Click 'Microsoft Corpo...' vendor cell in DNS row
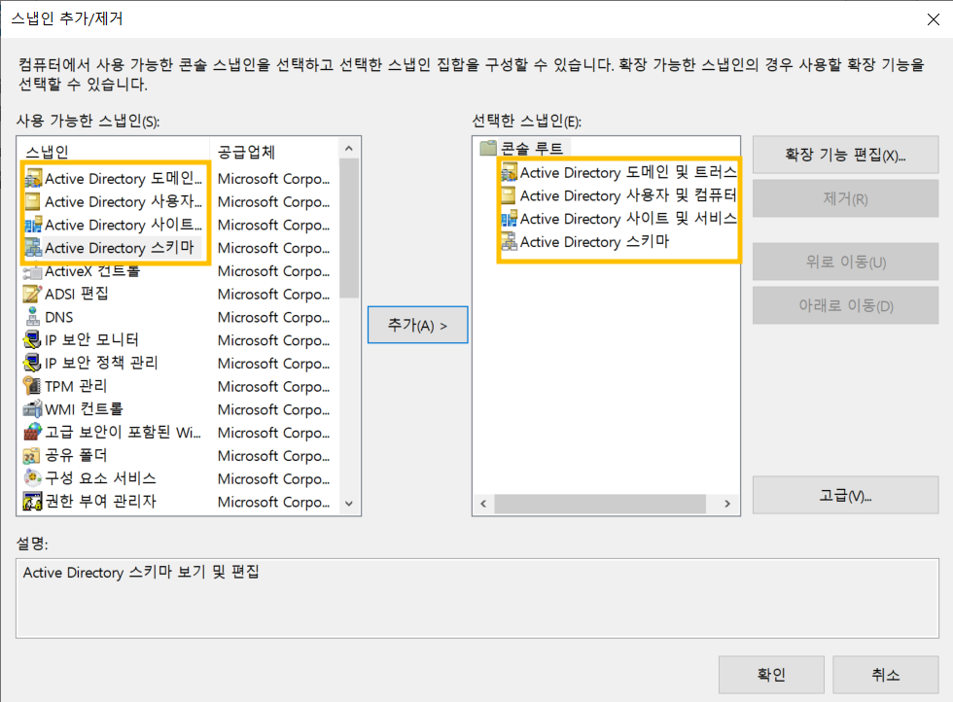 point(273,317)
